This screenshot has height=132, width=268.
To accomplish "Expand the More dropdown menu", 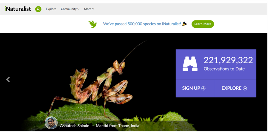I will point(89,9).
